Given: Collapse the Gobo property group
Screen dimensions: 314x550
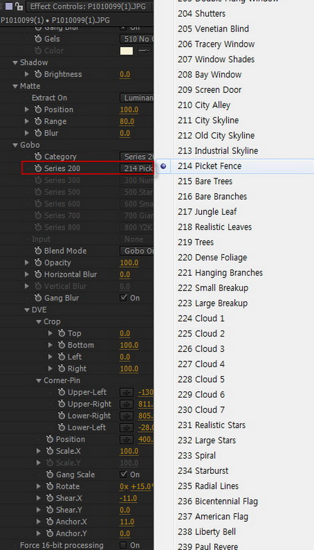Looking at the screenshot, I should pyautogui.click(x=15, y=145).
